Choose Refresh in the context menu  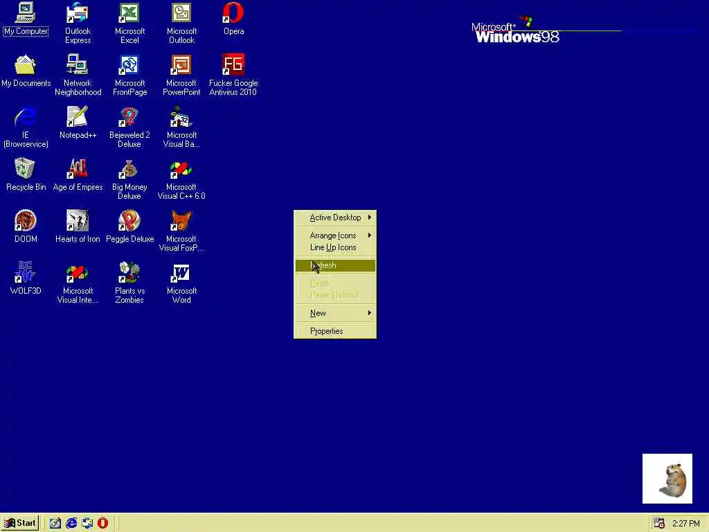[x=335, y=265]
